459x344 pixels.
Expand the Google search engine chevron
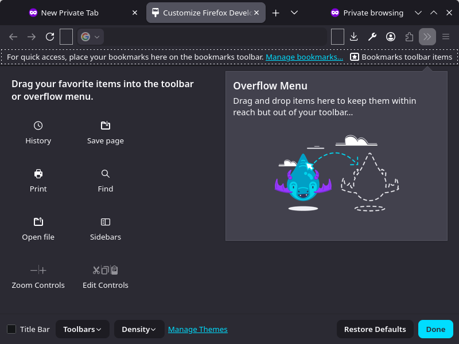(98, 36)
